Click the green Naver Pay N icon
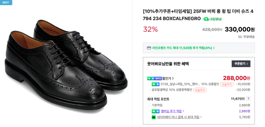The image size is (265, 127). (x=154, y=117)
